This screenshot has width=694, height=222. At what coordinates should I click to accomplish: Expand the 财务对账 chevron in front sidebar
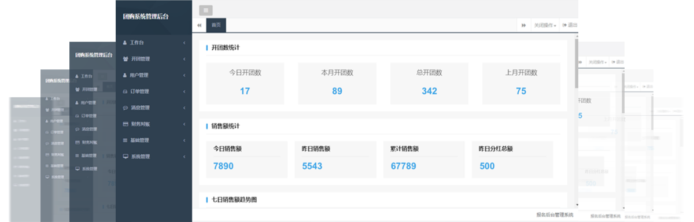coord(184,124)
